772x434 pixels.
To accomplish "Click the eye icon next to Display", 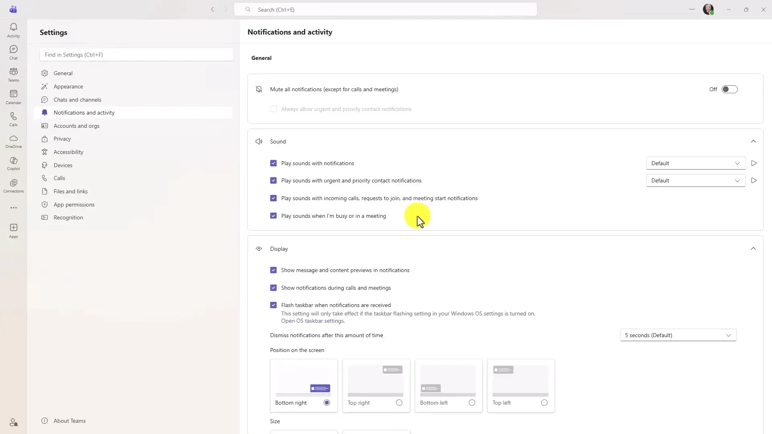I will coord(259,249).
